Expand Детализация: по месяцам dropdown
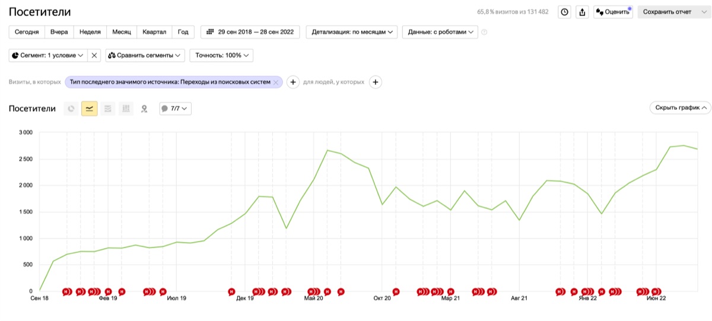 coord(352,32)
